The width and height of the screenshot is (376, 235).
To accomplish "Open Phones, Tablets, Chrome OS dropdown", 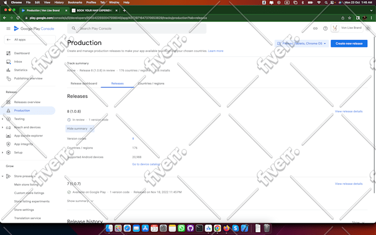I will [x=302, y=44].
